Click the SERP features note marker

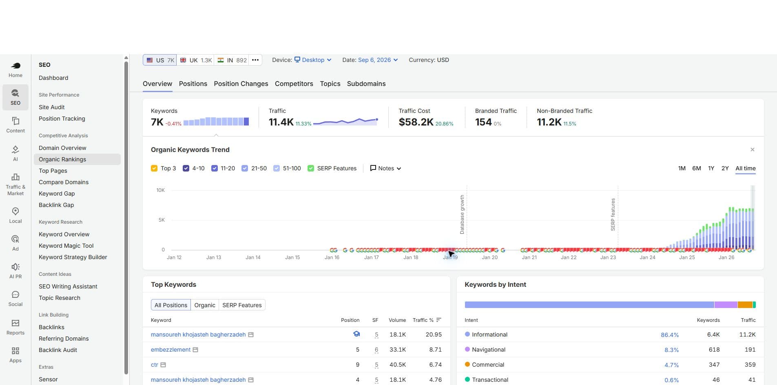click(x=613, y=215)
